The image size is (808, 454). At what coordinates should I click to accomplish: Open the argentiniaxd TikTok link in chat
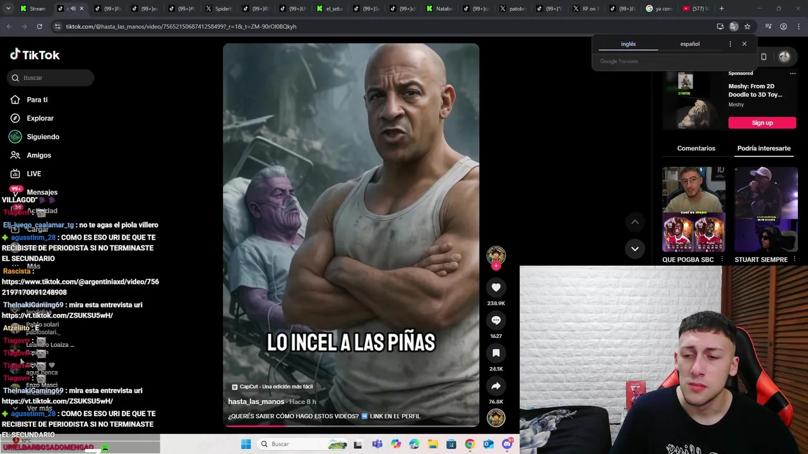[80, 287]
